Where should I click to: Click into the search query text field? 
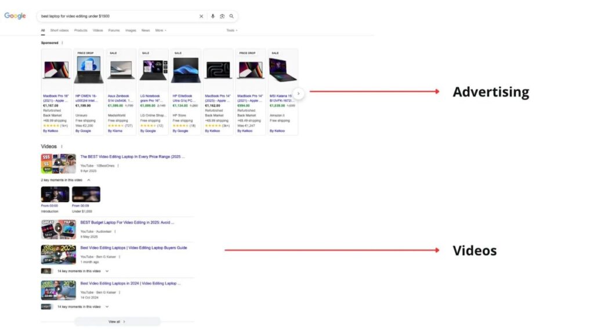pos(116,16)
